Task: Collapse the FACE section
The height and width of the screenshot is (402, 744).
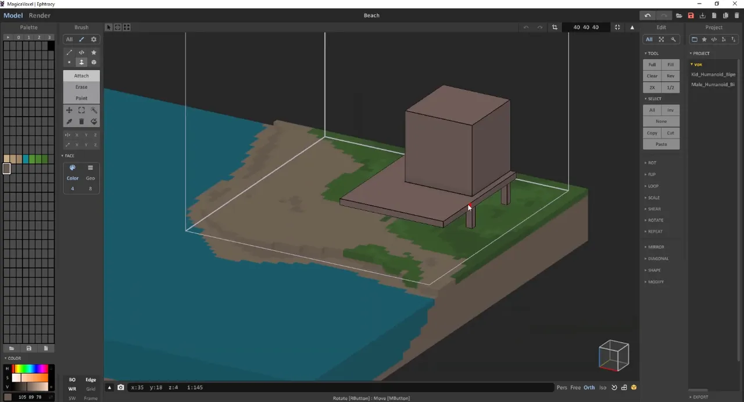Action: pos(69,155)
